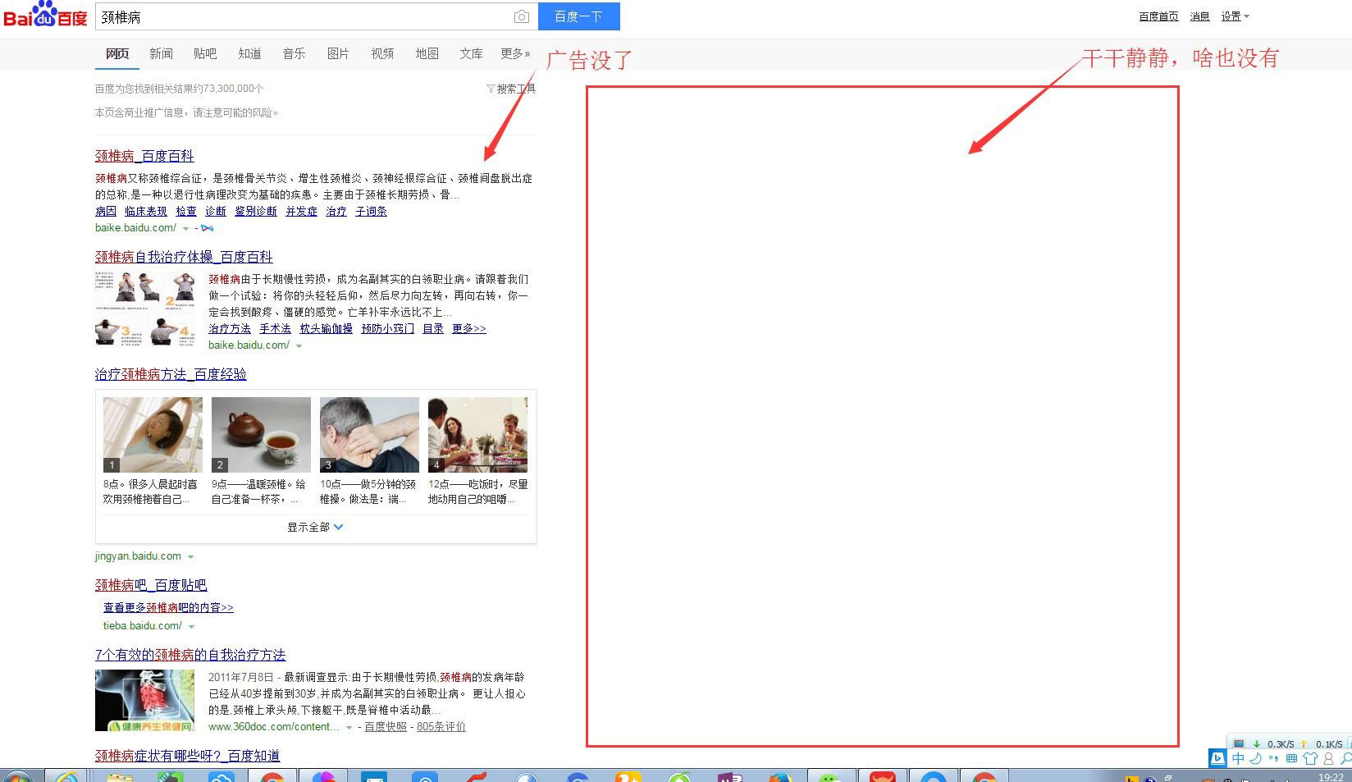Toggle IME 中 Chinese/English mode
The height and width of the screenshot is (782, 1352).
click(x=1238, y=758)
